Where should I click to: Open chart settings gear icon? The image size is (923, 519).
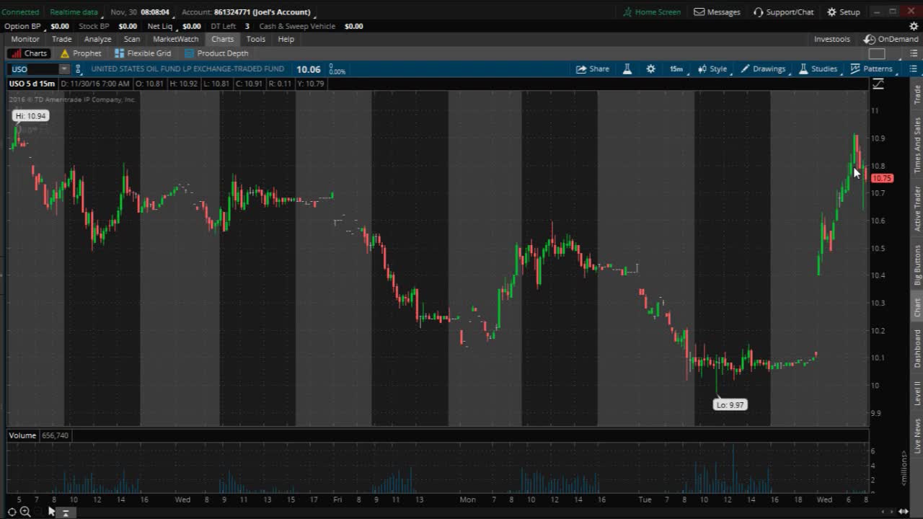click(x=651, y=69)
